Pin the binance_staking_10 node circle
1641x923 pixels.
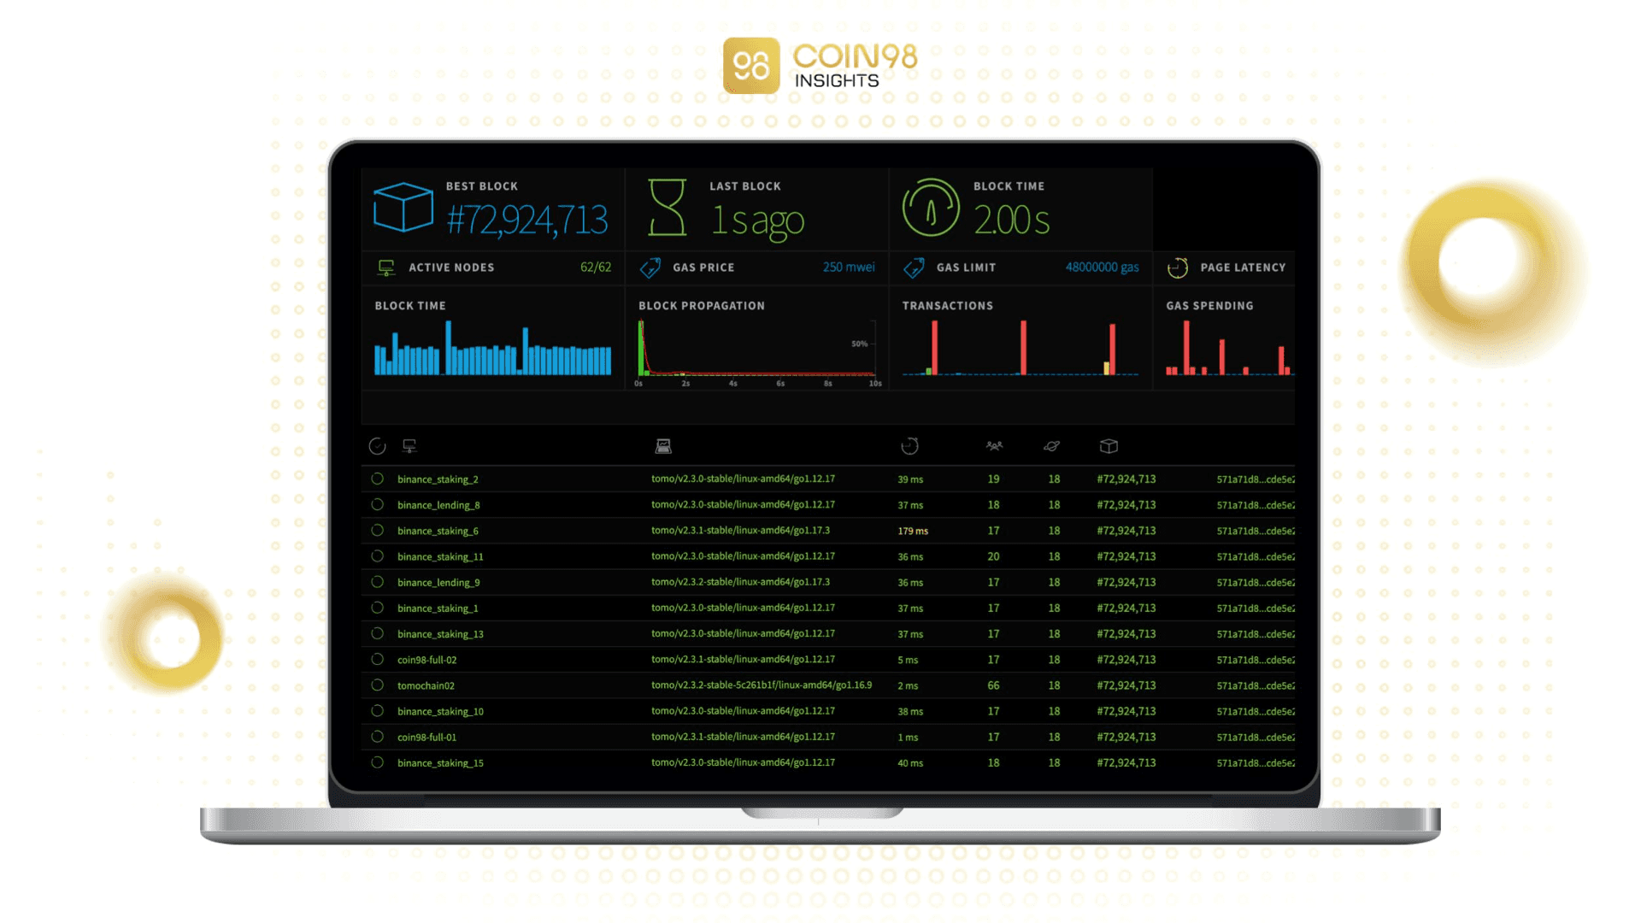tap(377, 711)
